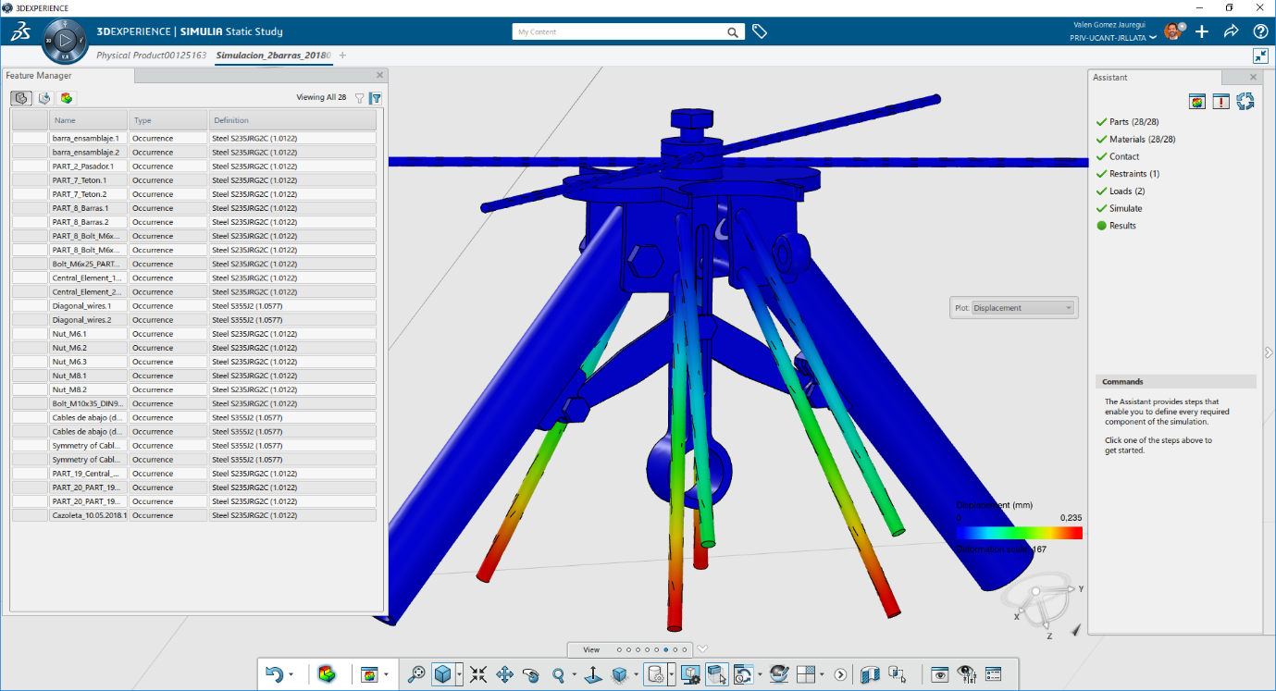This screenshot has width=1276, height=691.
Task: Open the shaded cube dropdown arrow
Action: (x=636, y=675)
